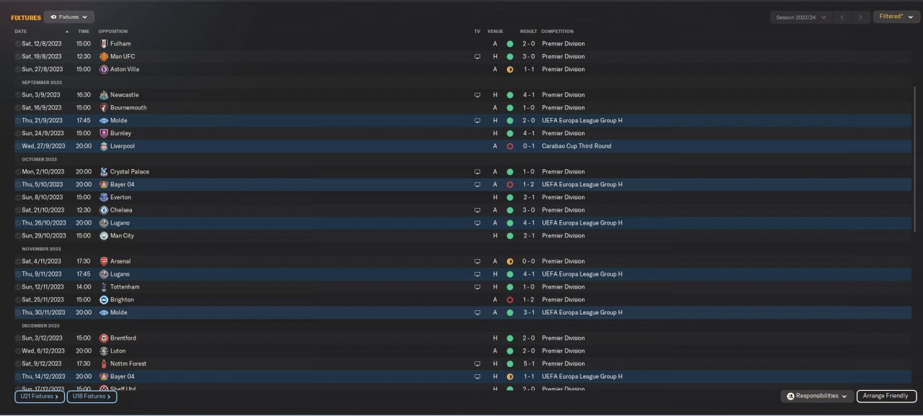923x416 pixels.
Task: Toggle the selection circle for Molde 21/9 fixture
Action: pos(18,121)
